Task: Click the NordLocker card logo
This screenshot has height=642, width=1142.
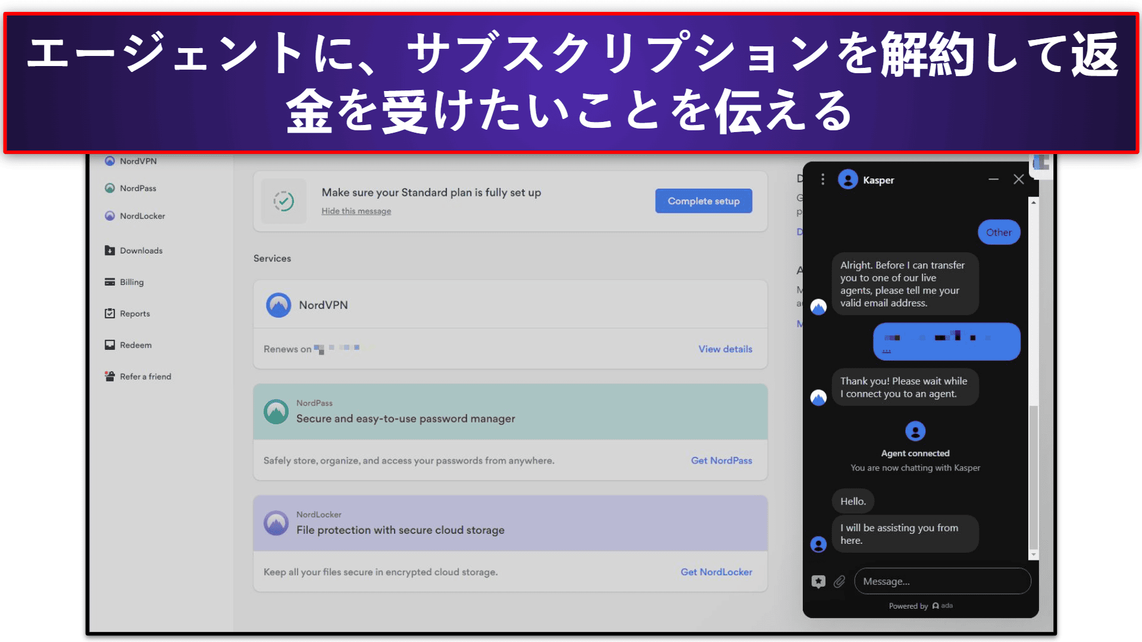Action: [276, 523]
